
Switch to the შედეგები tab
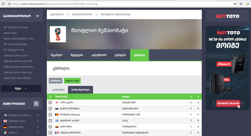click(x=77, y=55)
